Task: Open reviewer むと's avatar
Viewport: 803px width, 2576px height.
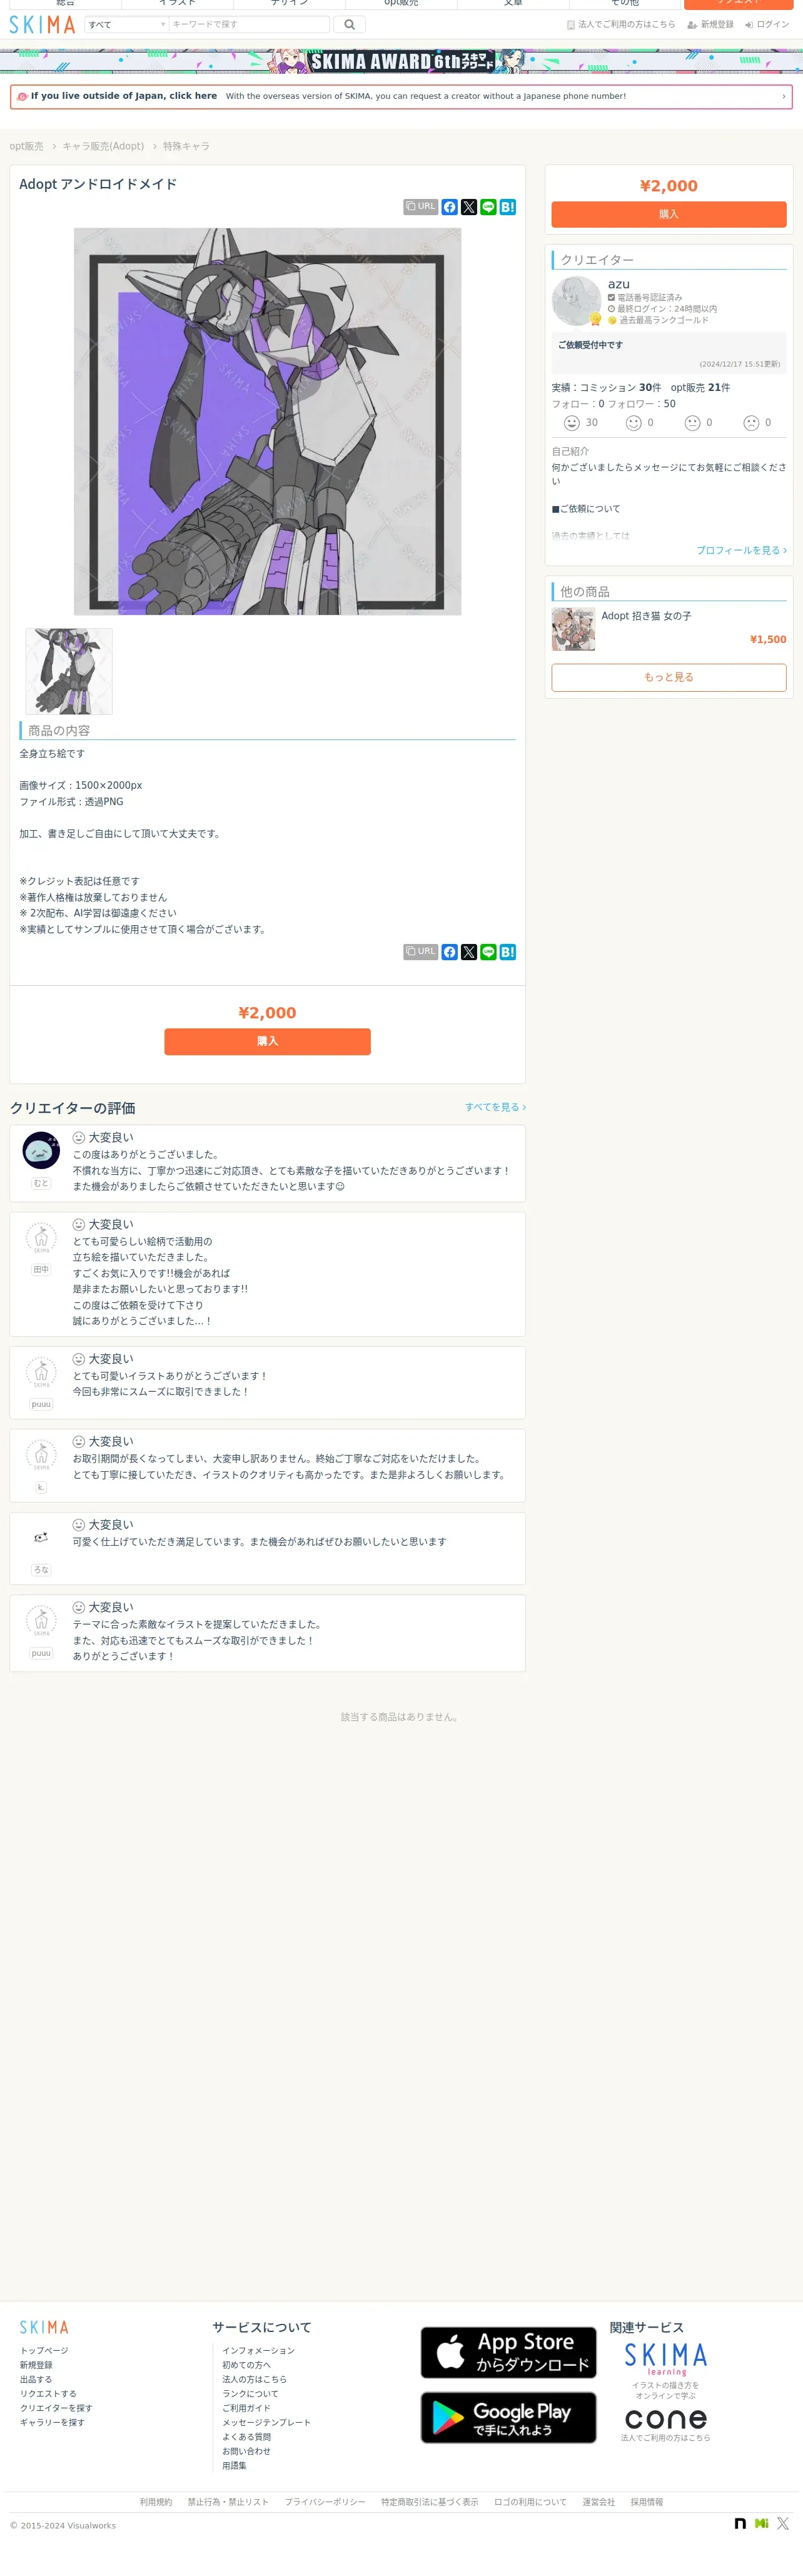Action: [x=41, y=1151]
